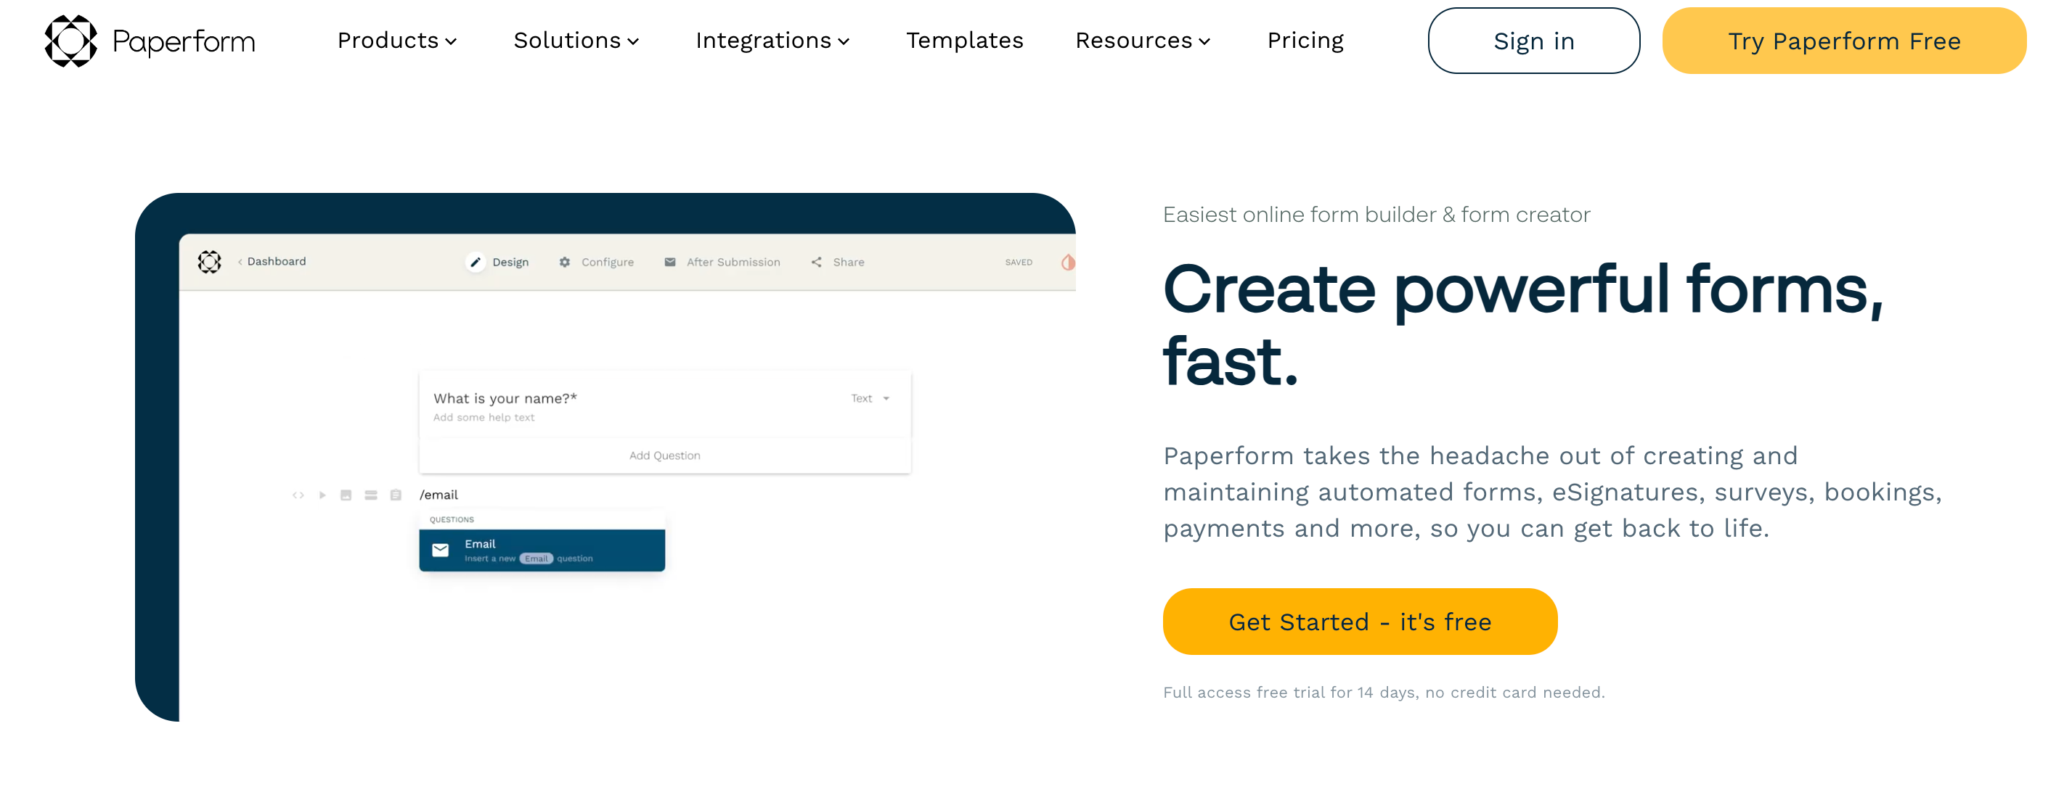Select the Email question from the suggestion list
Image resolution: width=2072 pixels, height=792 pixels.
(542, 550)
